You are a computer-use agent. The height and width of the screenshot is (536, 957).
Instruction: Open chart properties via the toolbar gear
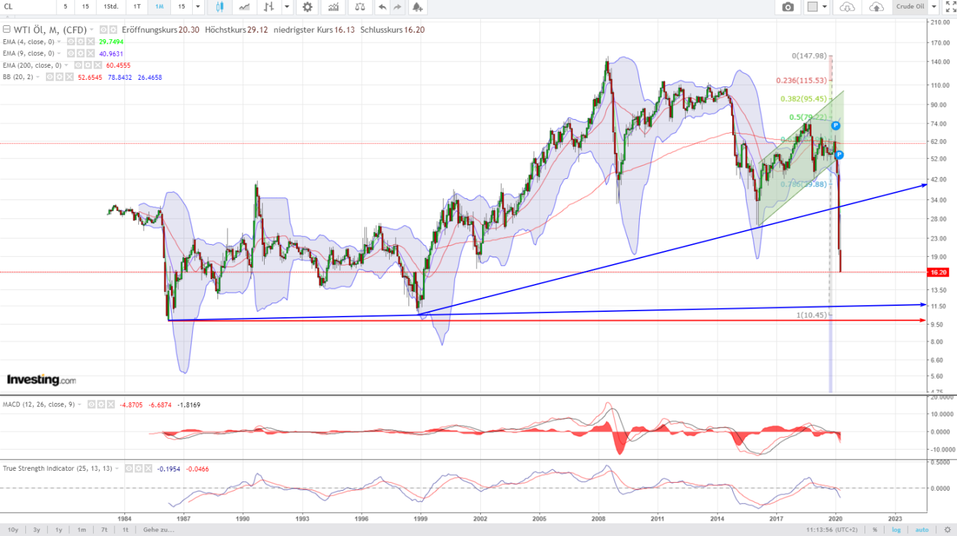307,7
